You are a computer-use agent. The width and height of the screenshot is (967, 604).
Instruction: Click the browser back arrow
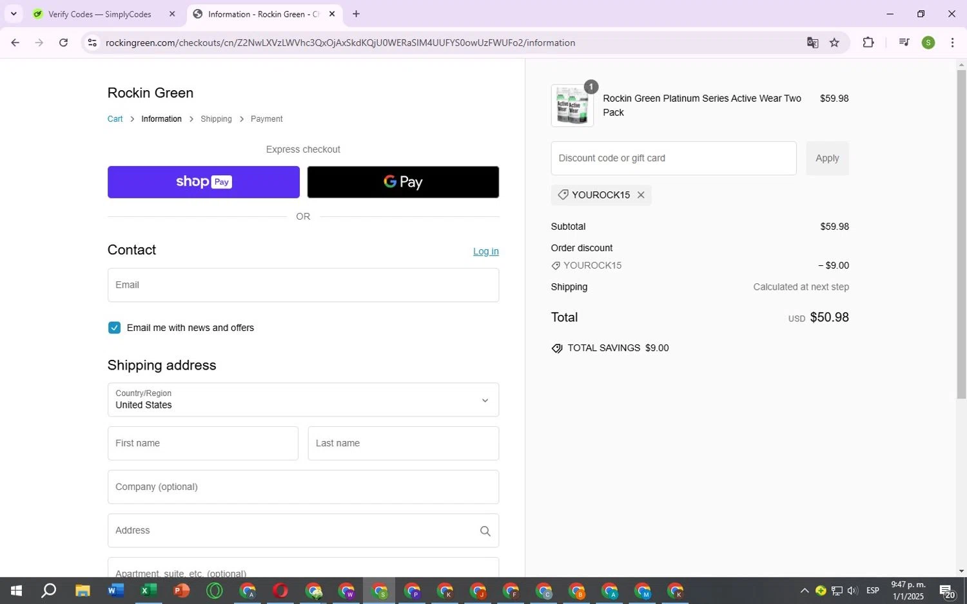(15, 42)
